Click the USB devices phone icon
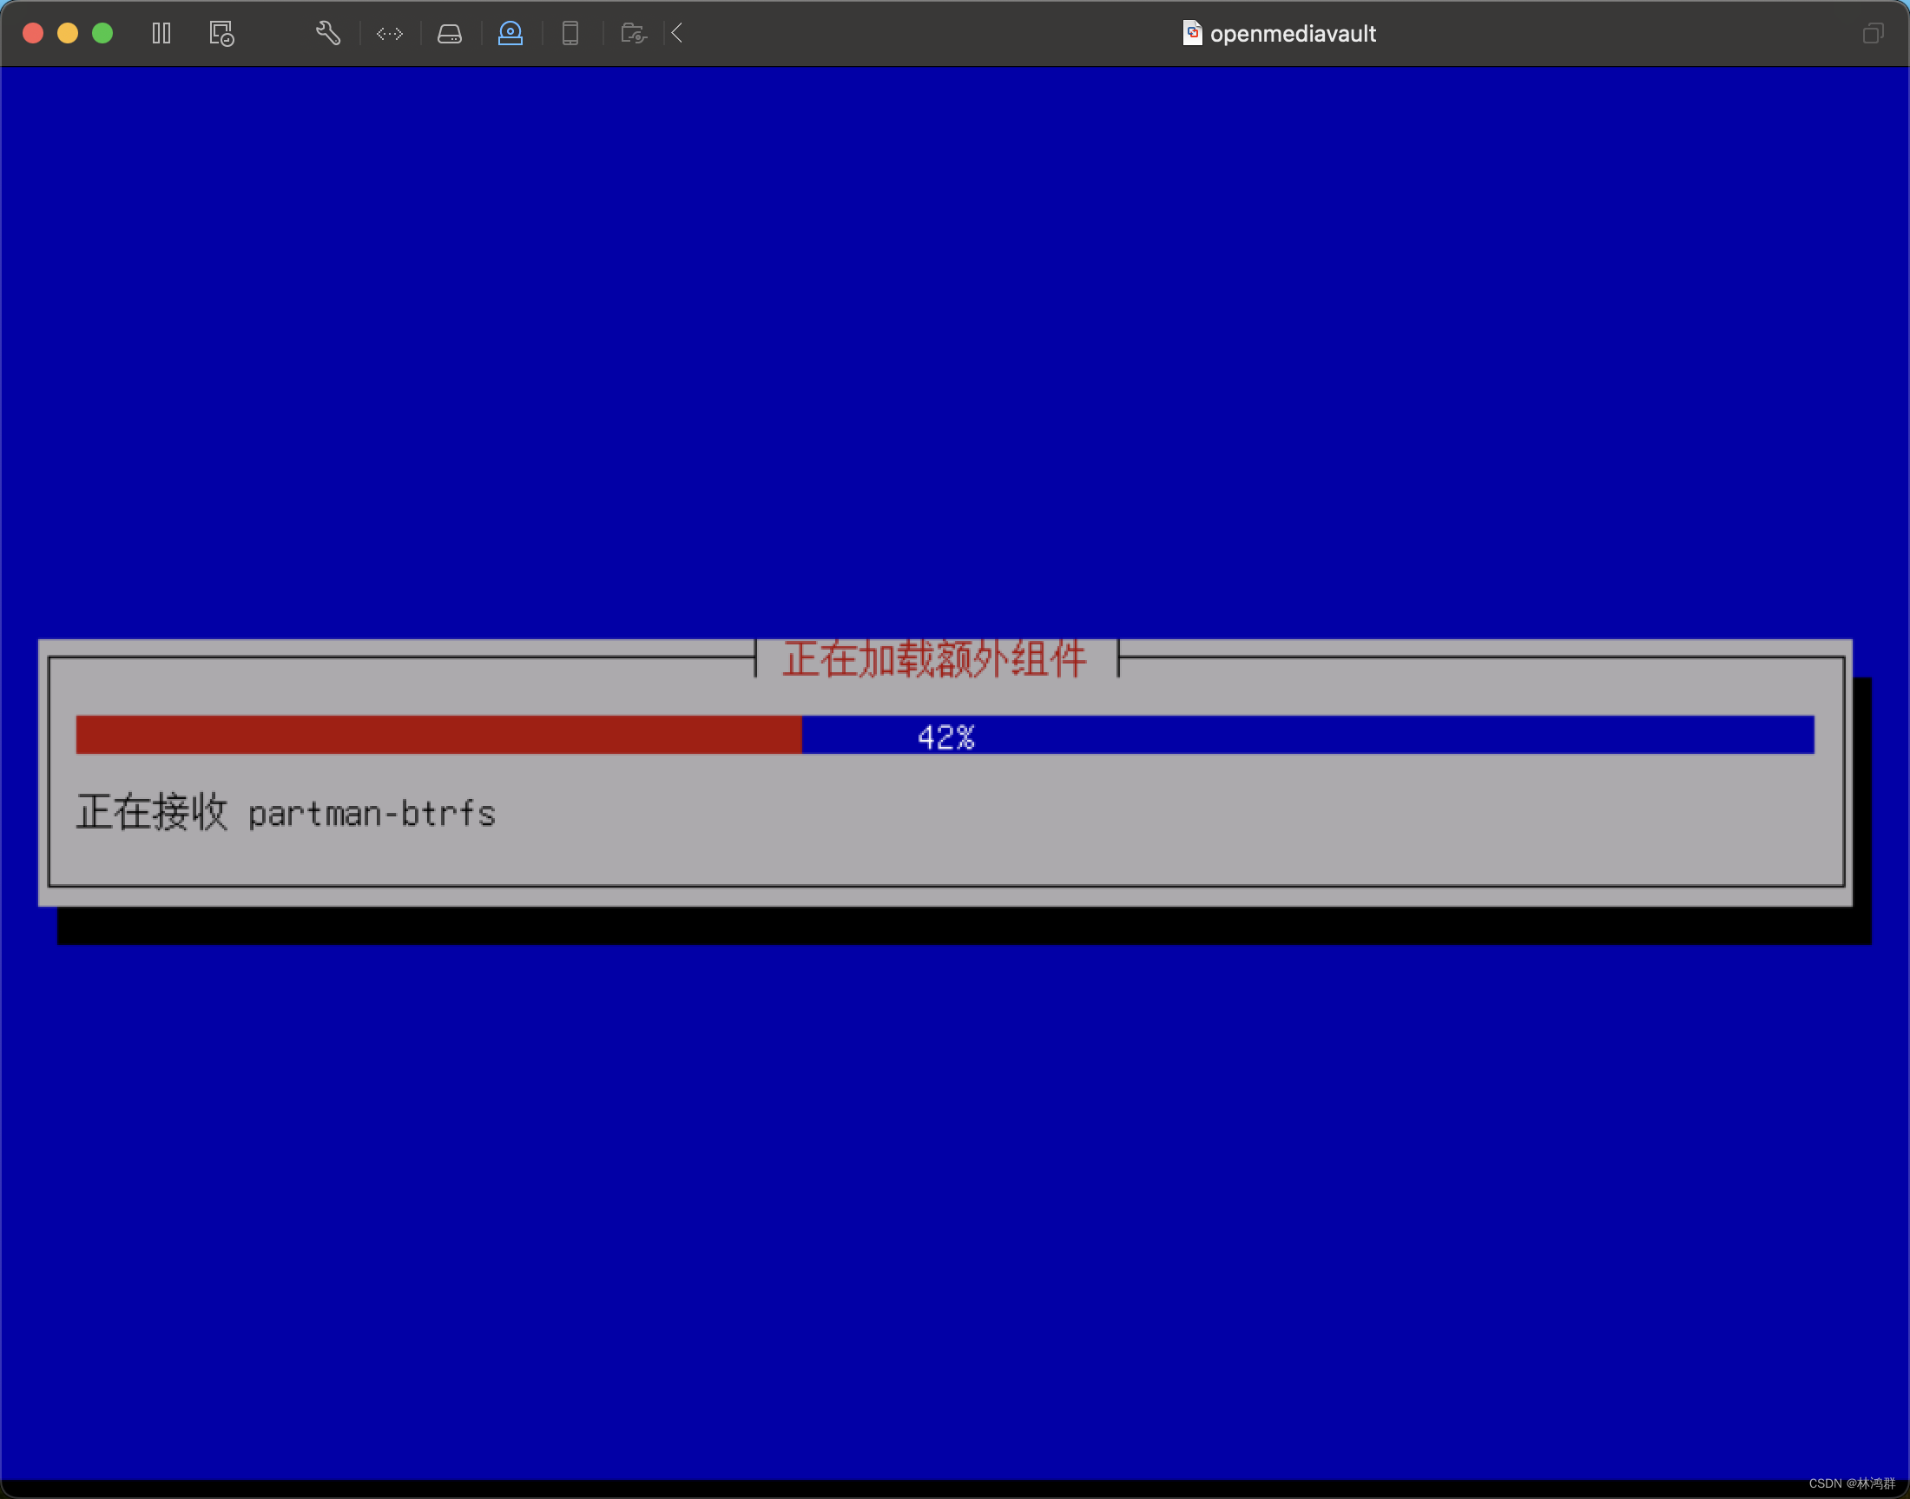This screenshot has width=1910, height=1499. pos(570,33)
